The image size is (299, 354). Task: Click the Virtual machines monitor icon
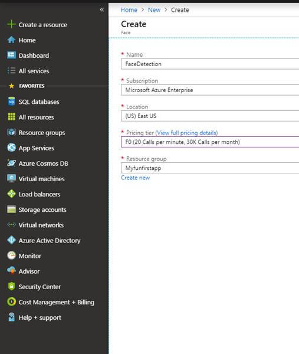tap(11, 178)
